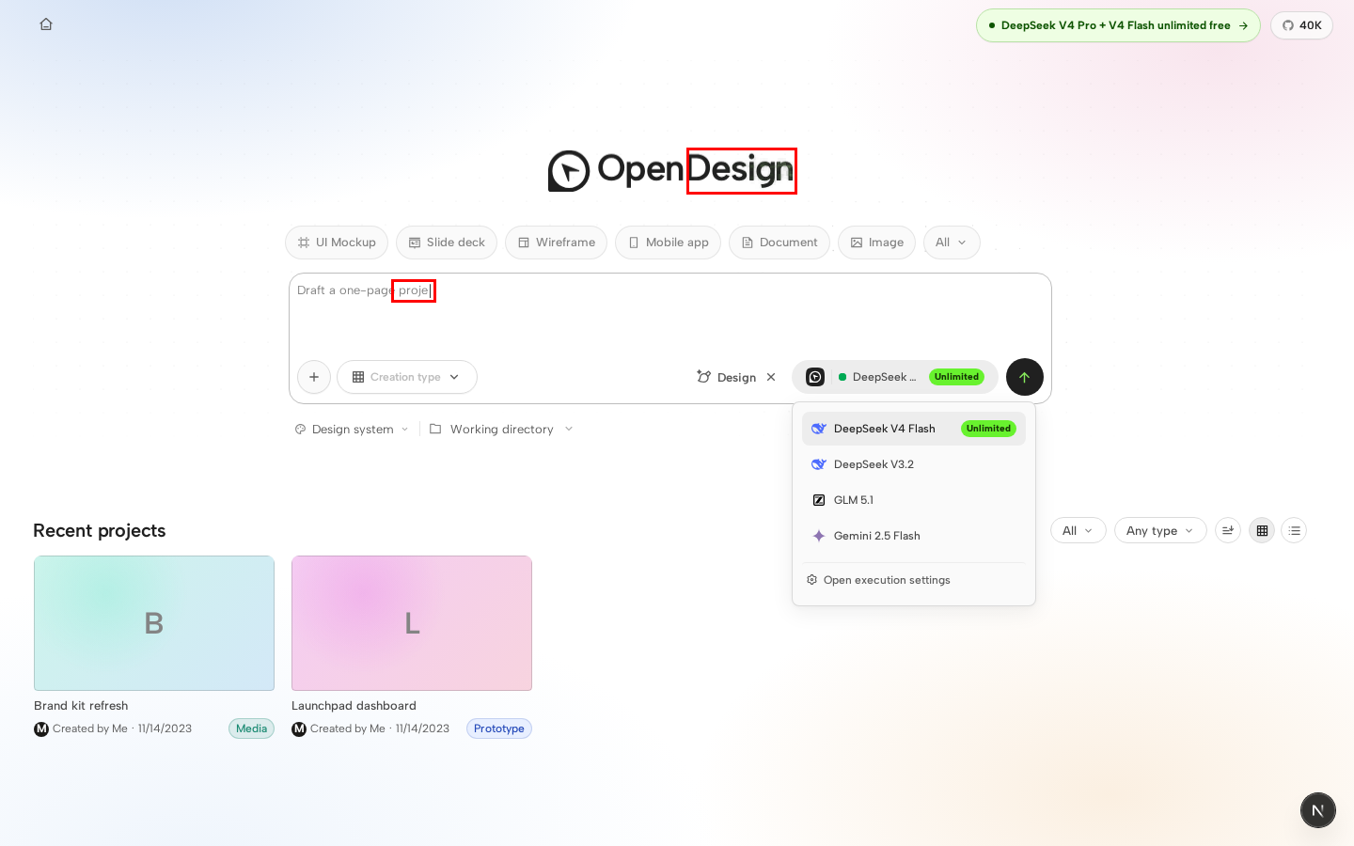1354x846 pixels.
Task: Switch to grid view
Action: coord(1262,531)
